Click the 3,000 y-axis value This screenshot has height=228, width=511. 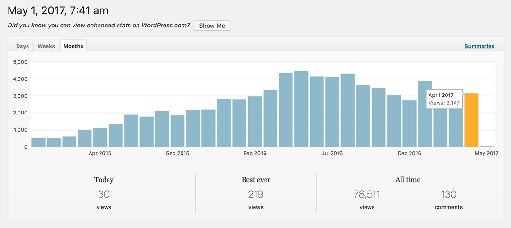click(20, 96)
